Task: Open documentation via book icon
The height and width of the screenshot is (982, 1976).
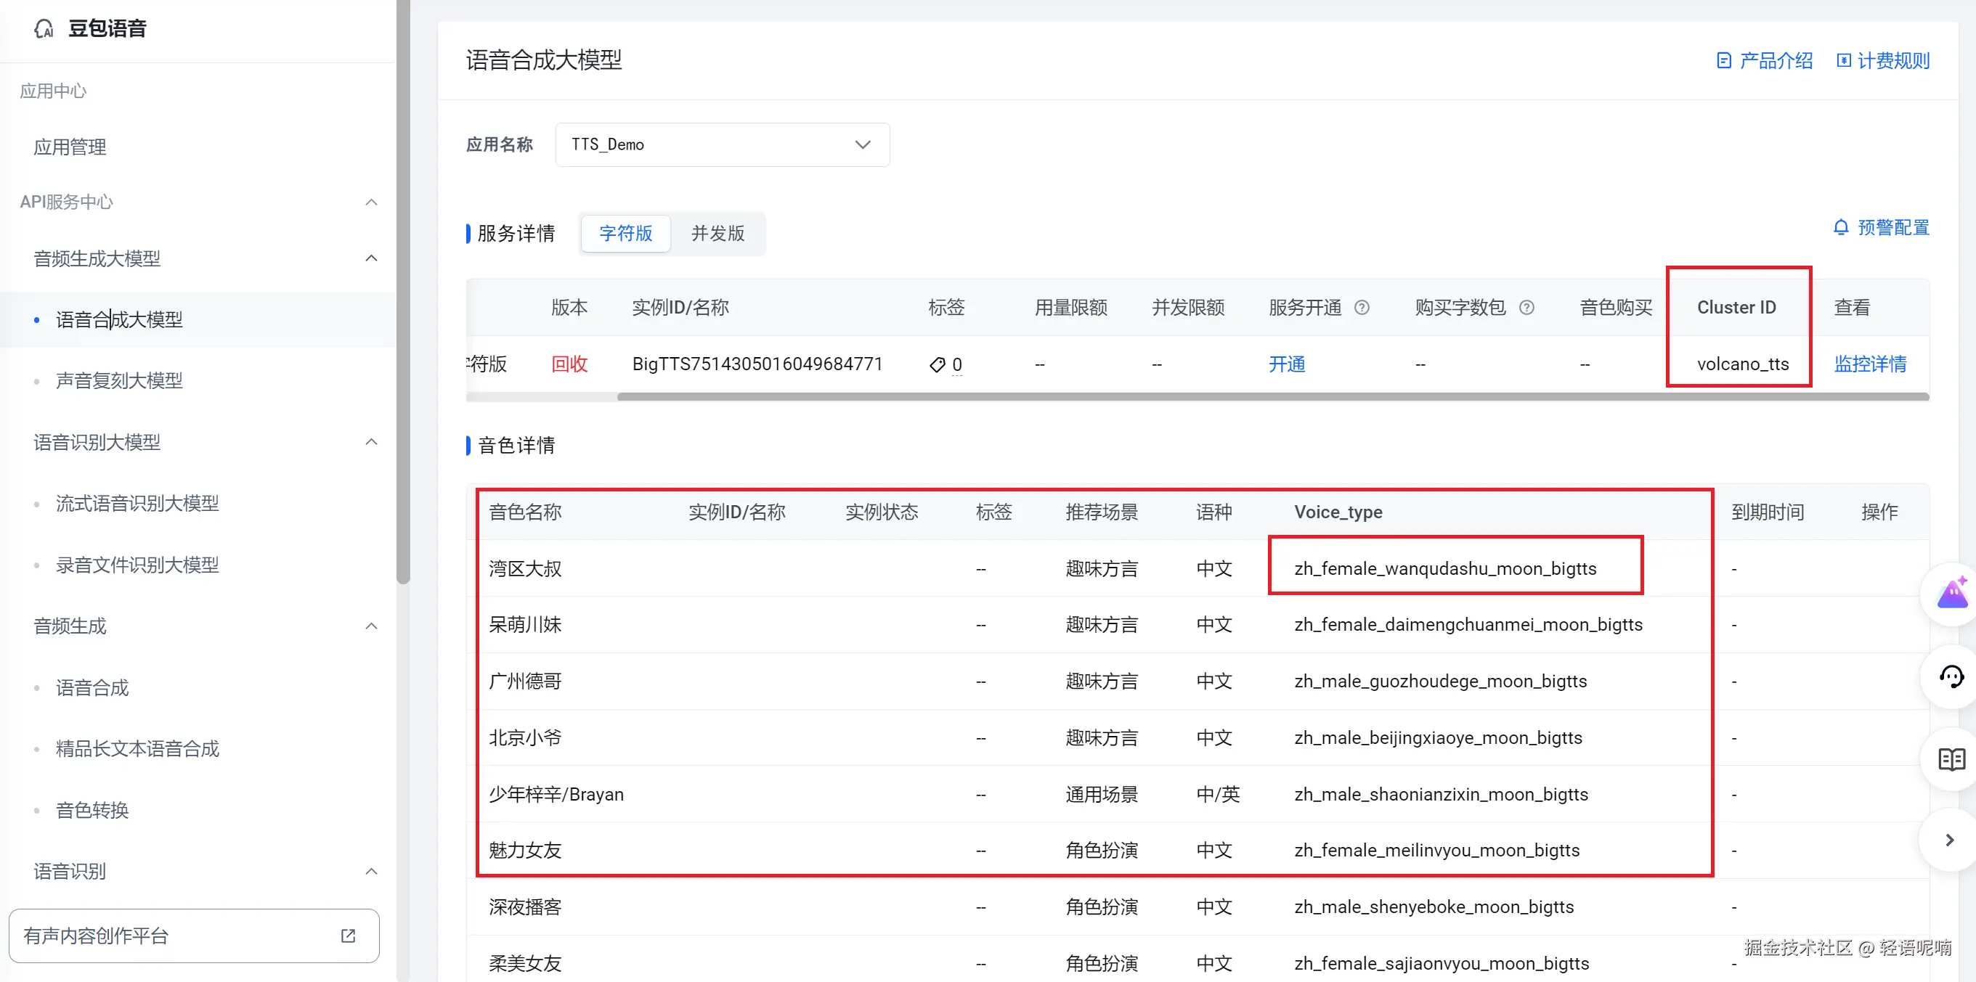Action: click(x=1952, y=759)
